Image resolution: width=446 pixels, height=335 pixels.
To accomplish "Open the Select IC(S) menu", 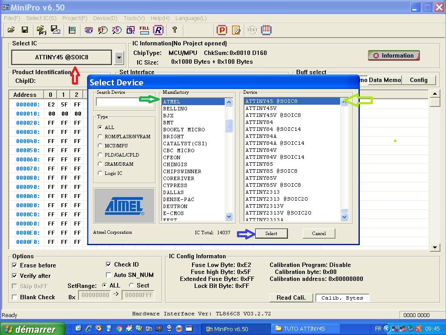I will click(41, 18).
